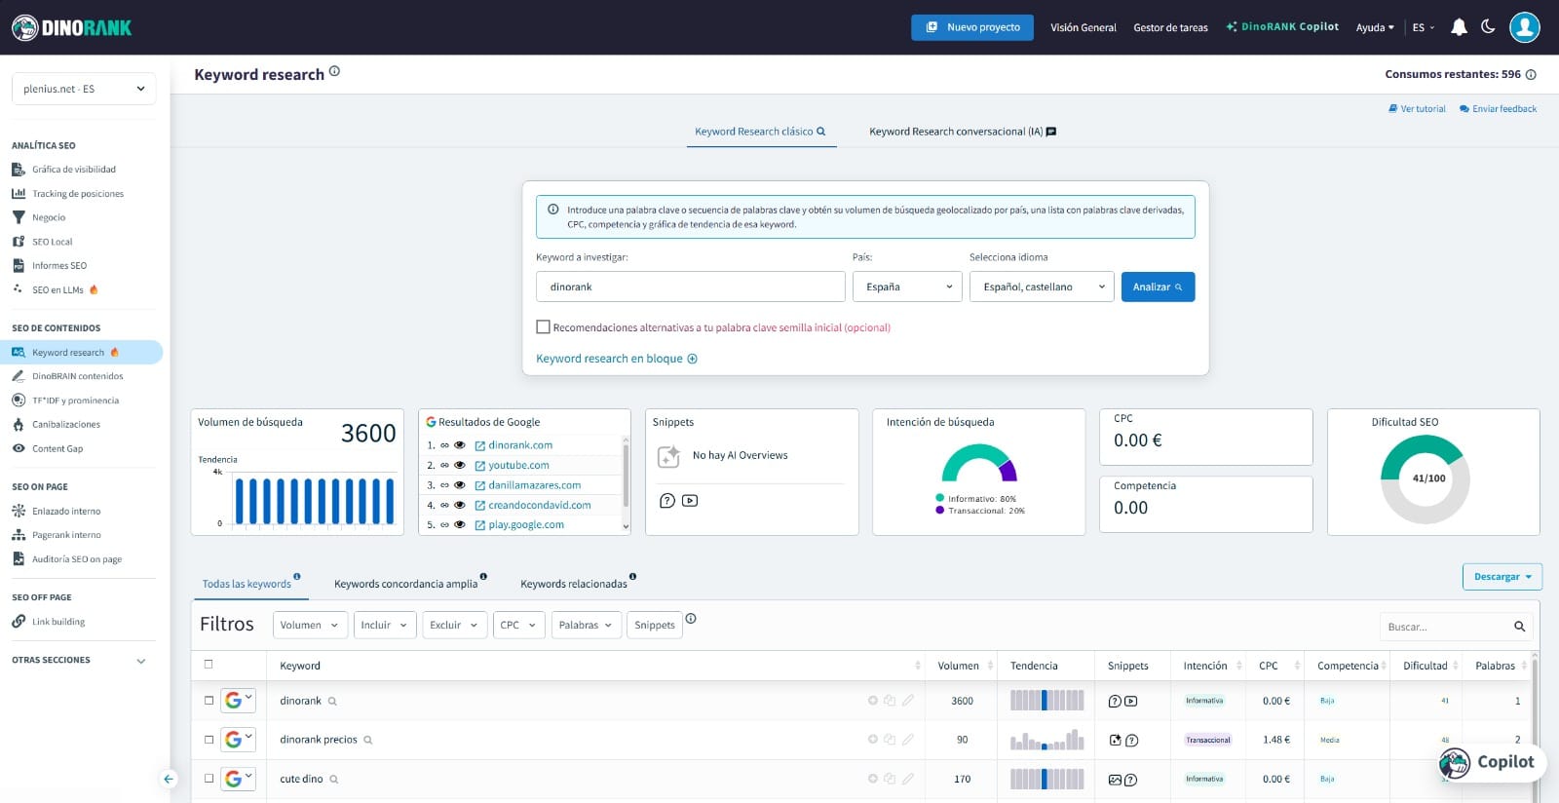
Task: Click the pencil icon in dinorank row
Action: pos(908,701)
